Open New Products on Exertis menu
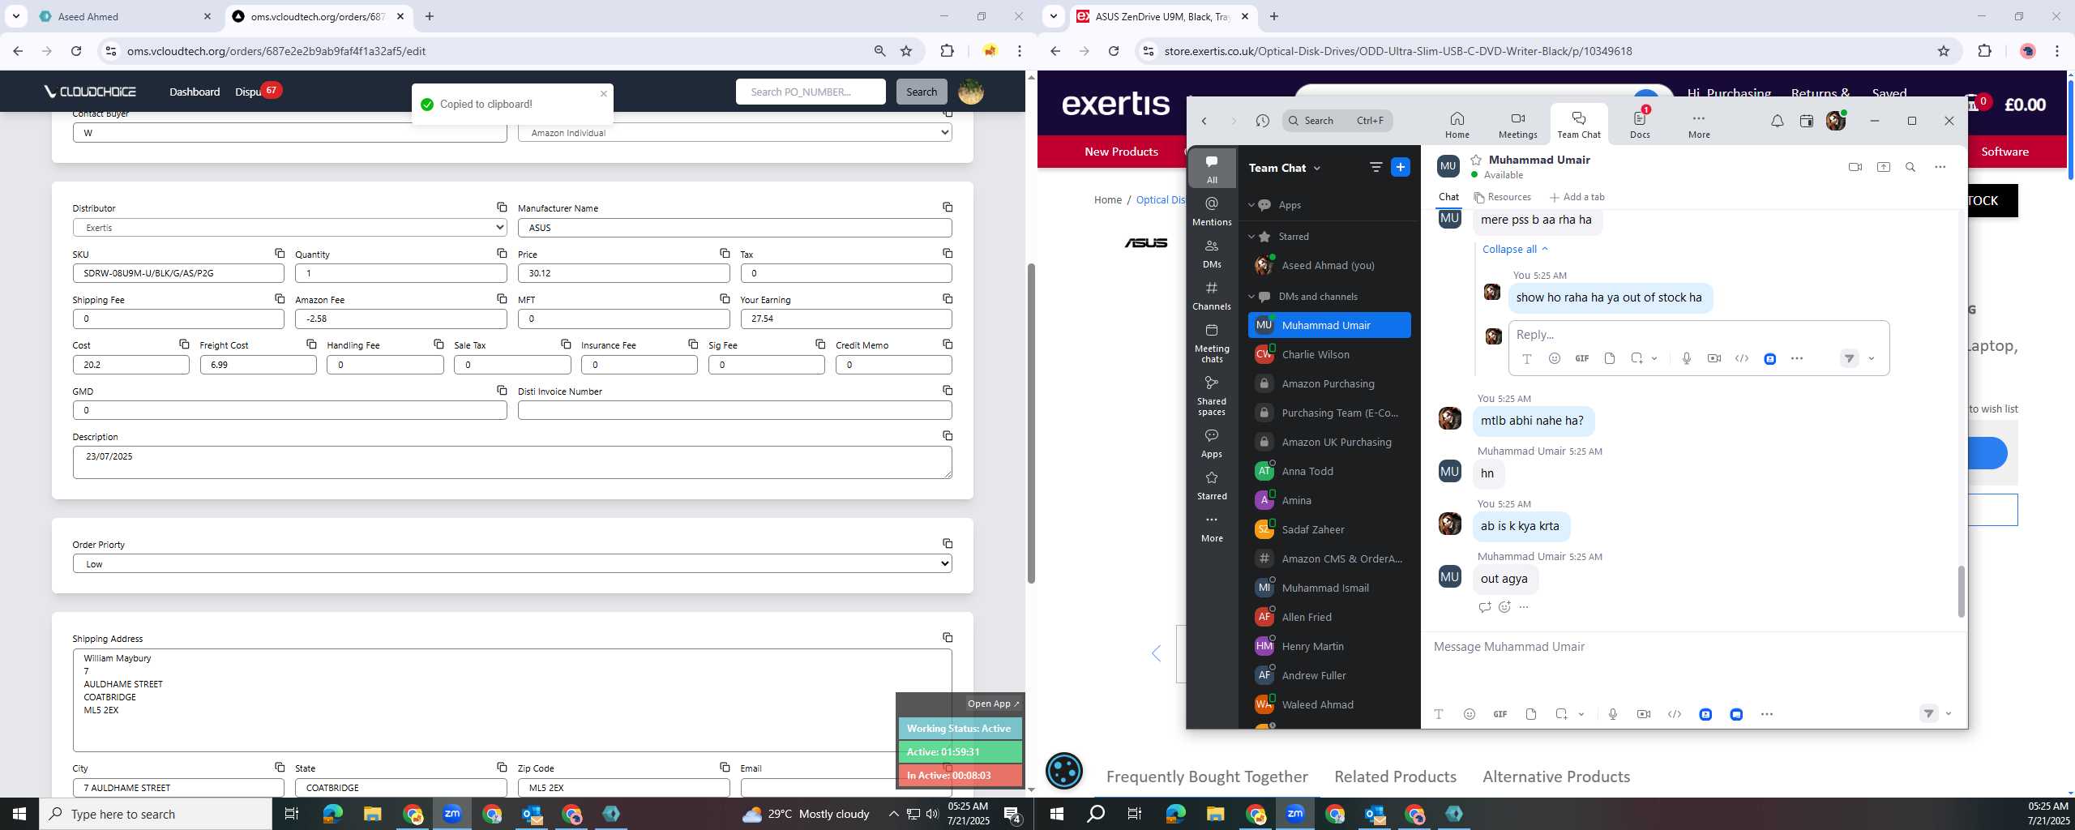This screenshot has width=2075, height=830. (x=1121, y=152)
